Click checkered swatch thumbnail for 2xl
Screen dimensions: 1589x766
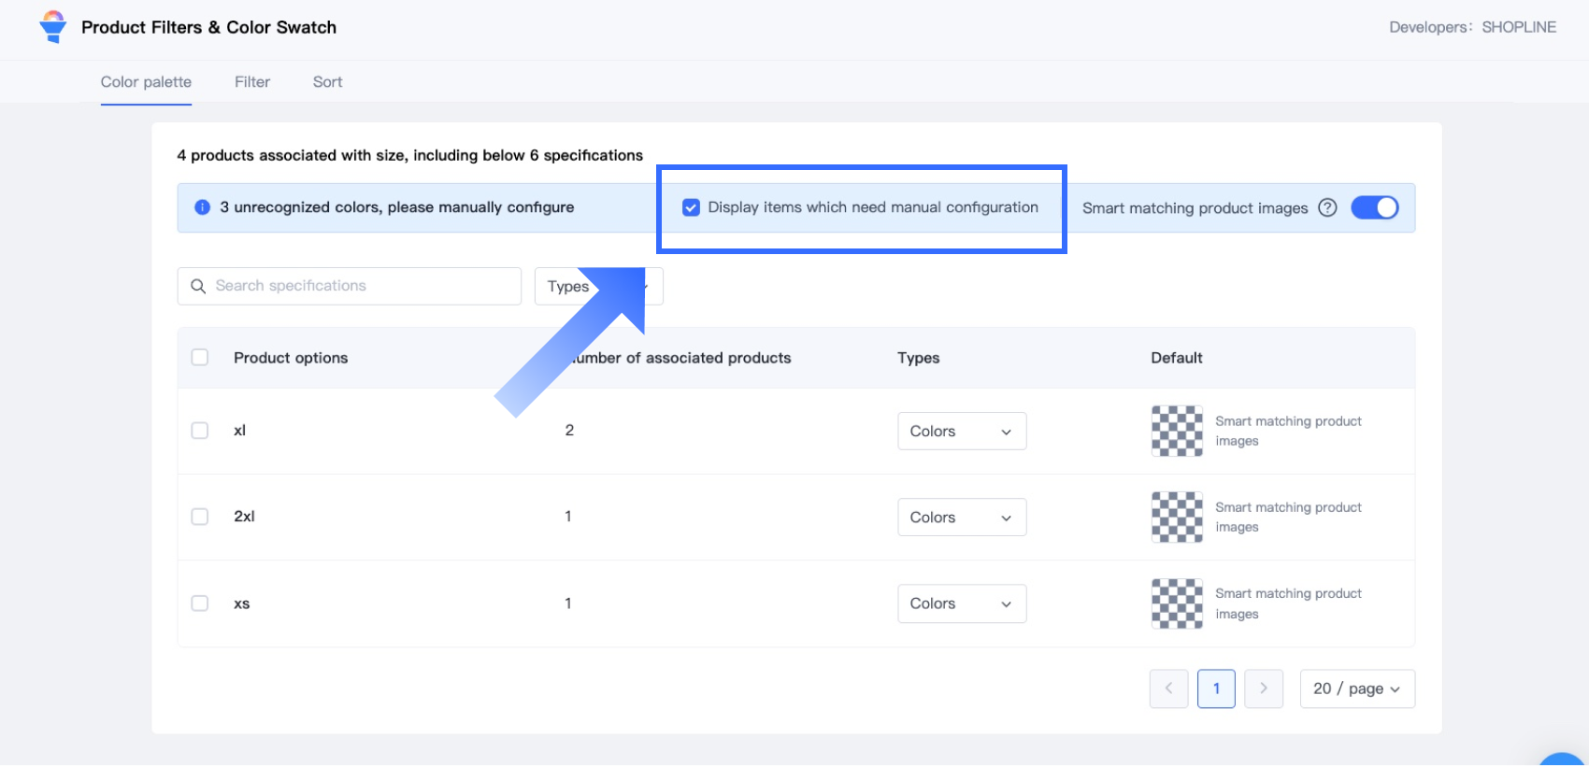[1177, 517]
